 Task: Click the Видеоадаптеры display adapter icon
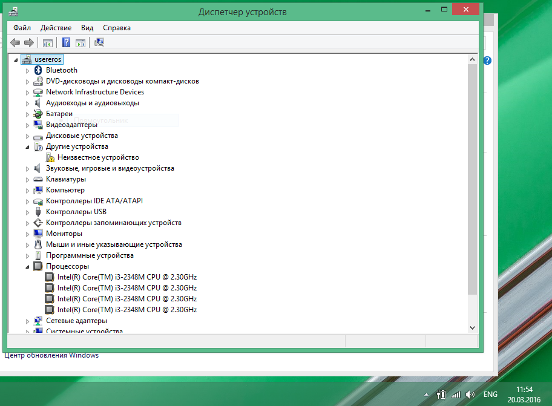38,125
